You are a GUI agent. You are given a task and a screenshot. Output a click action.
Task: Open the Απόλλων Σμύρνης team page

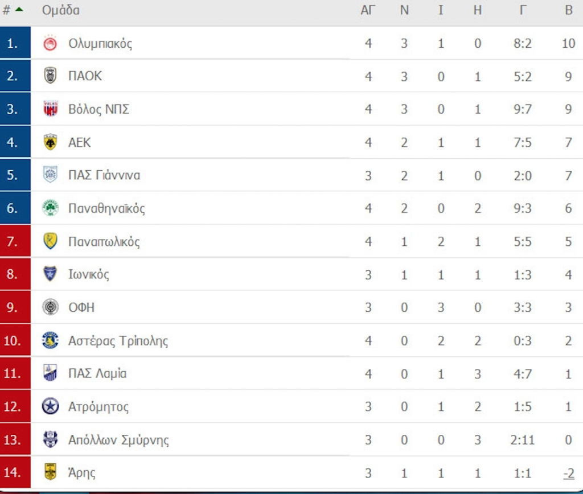click(118, 440)
